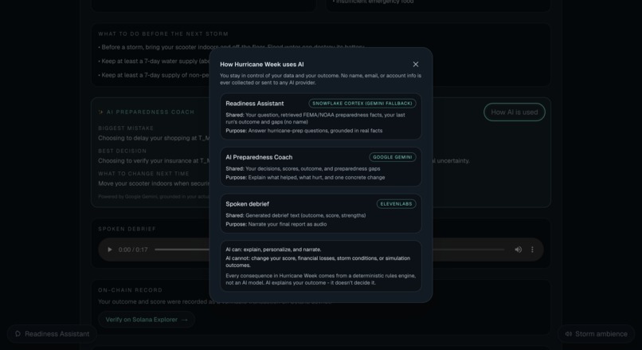642x350 pixels.
Task: Click the AI can: explain, personalize, and narrate line
Action: [273, 250]
